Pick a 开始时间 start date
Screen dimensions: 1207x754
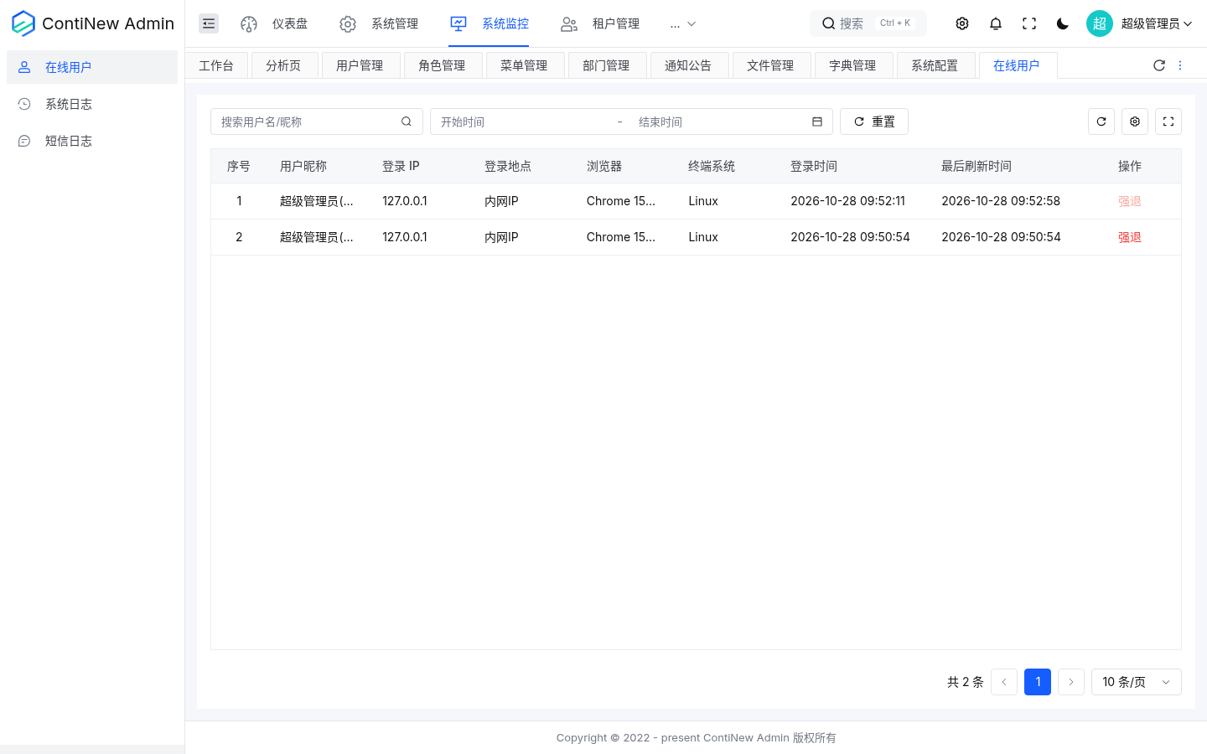coord(521,121)
